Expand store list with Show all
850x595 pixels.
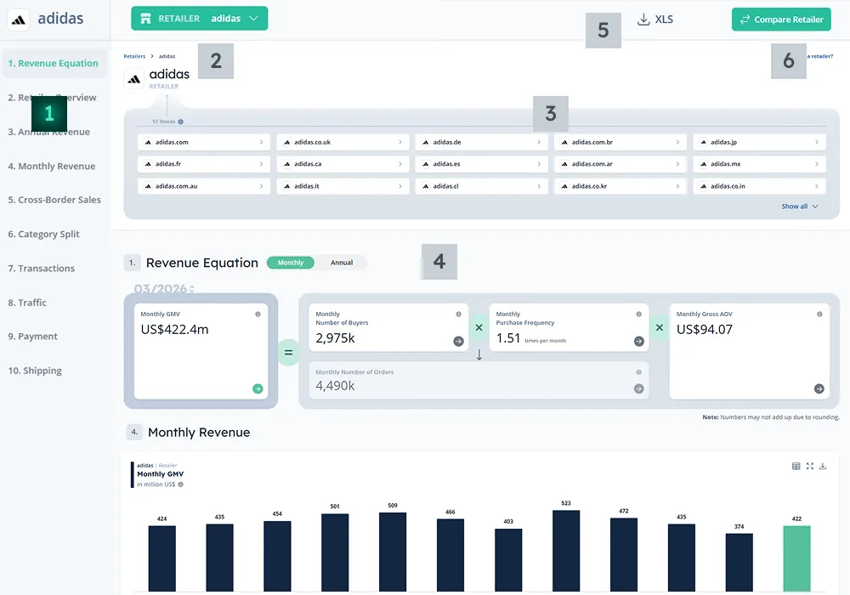(x=800, y=207)
